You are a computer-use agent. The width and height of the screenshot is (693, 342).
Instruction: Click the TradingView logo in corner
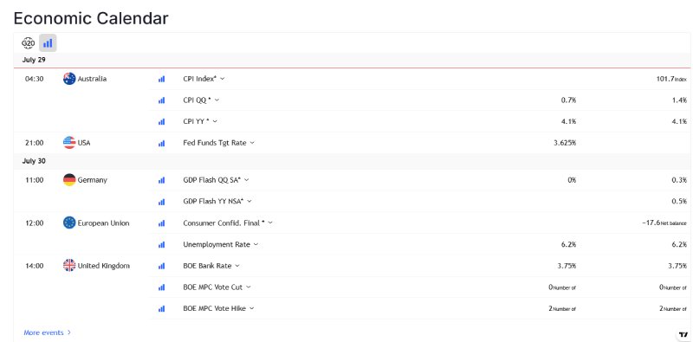click(x=683, y=334)
